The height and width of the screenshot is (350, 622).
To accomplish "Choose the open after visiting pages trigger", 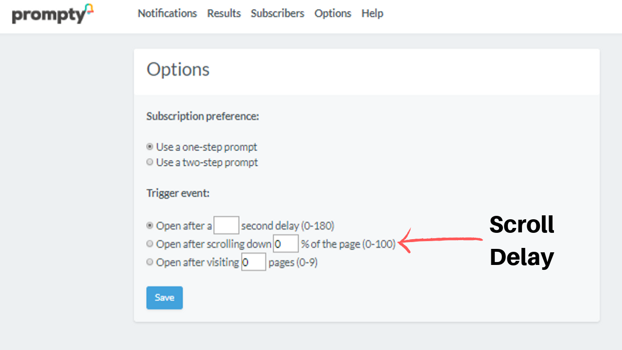I will coord(150,262).
